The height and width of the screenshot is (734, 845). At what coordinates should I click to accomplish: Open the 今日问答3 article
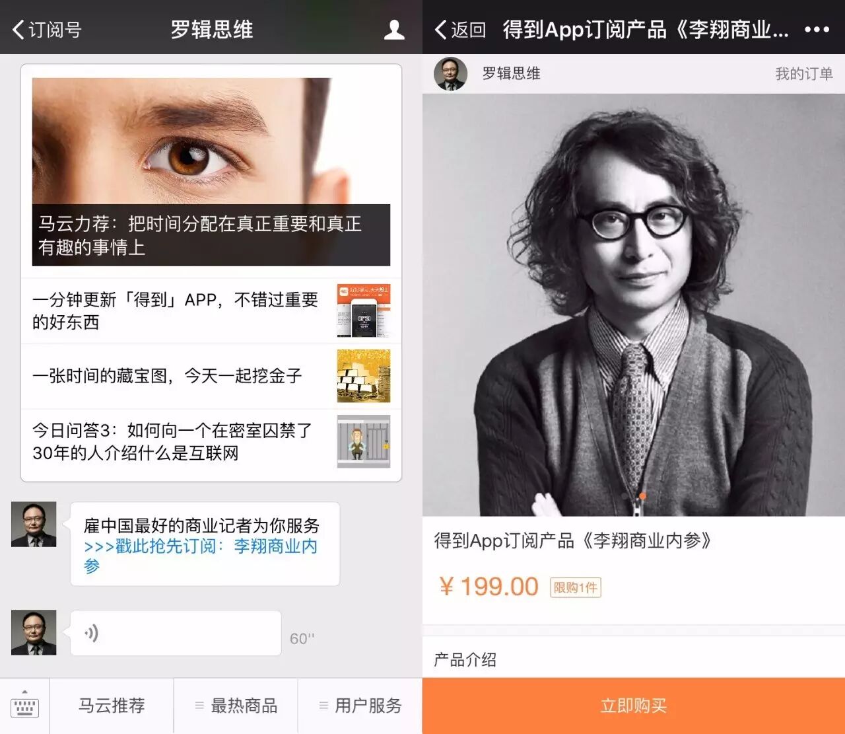click(x=211, y=442)
